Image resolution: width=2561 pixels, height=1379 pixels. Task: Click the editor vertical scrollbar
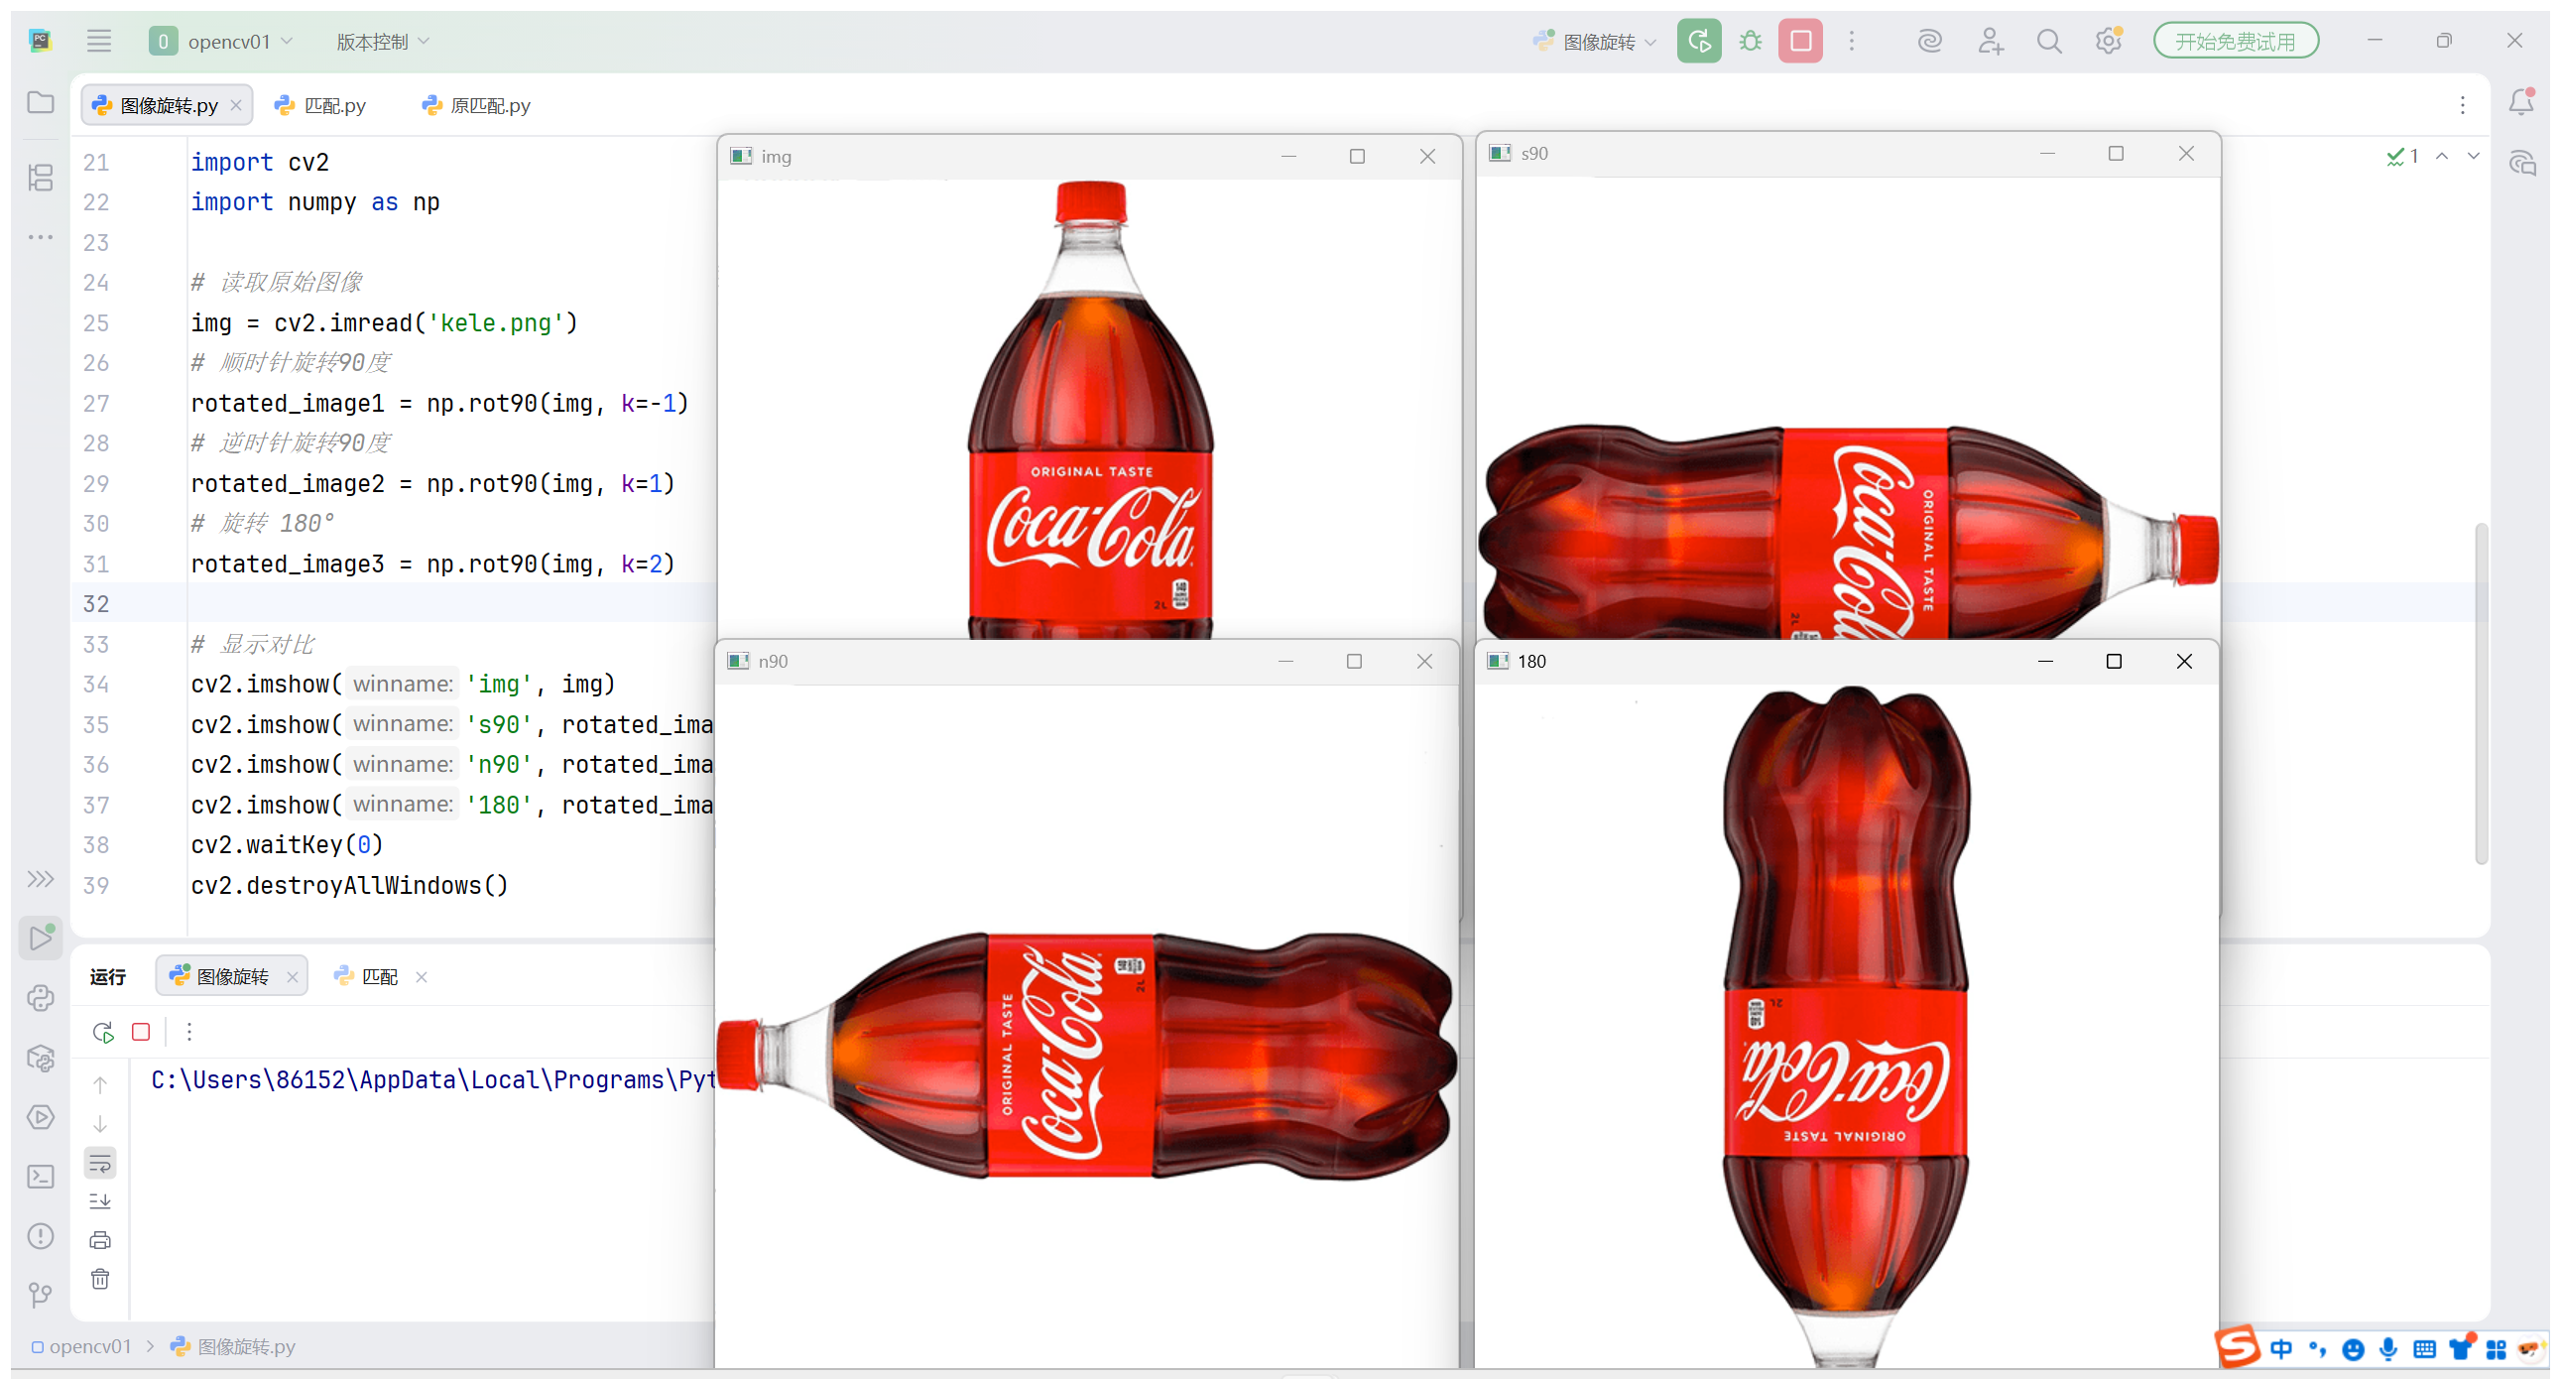pos(2481,696)
